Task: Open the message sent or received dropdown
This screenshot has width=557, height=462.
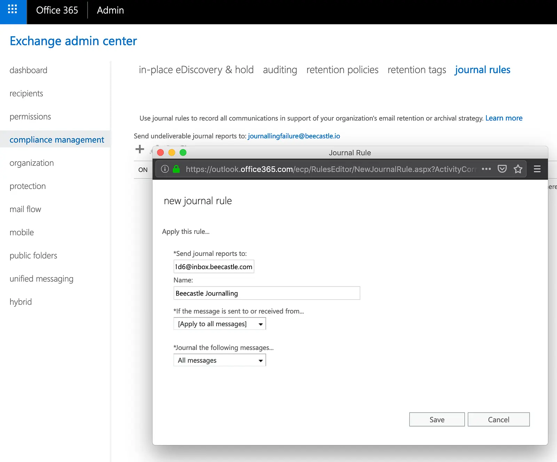Action: pos(220,324)
